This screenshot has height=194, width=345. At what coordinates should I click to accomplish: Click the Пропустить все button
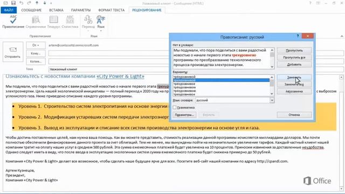point(294,58)
